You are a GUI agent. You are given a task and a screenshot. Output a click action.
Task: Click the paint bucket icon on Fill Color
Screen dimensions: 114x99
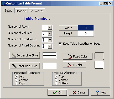[69, 65]
